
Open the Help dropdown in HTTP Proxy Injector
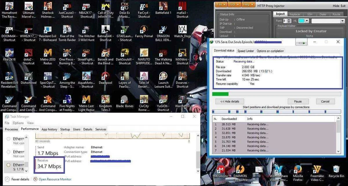coord(248,5)
